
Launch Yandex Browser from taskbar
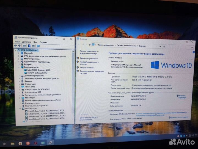20,143
